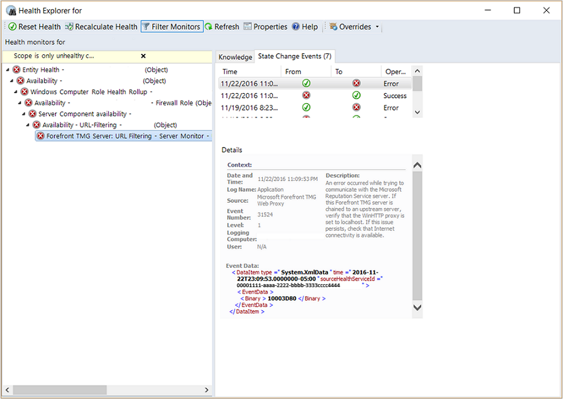Click the events list scrollbar thumb
This screenshot has width=563, height=399.
[417, 83]
